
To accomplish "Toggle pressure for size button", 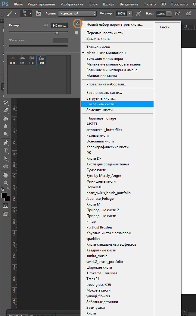I will coord(188,14).
